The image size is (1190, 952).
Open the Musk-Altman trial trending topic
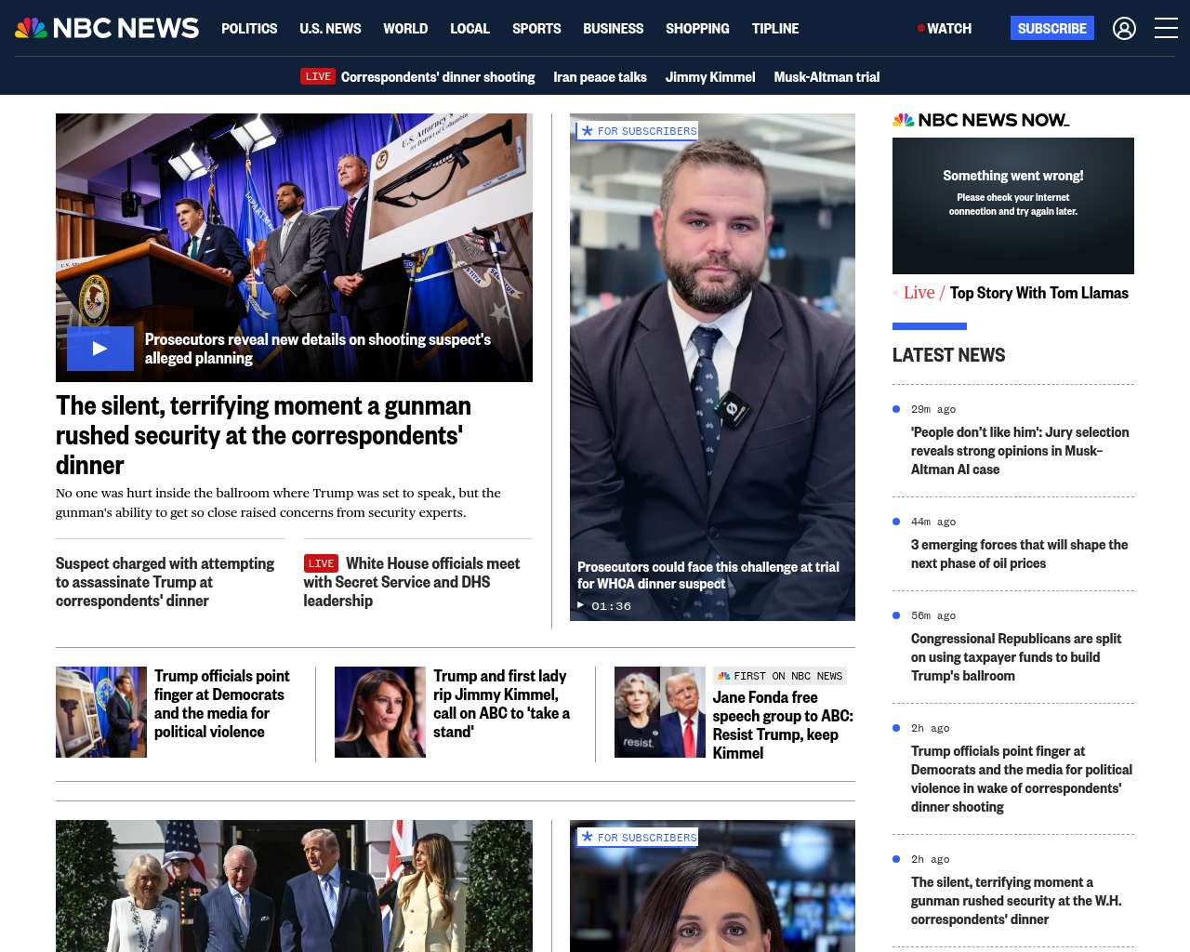pos(826,76)
